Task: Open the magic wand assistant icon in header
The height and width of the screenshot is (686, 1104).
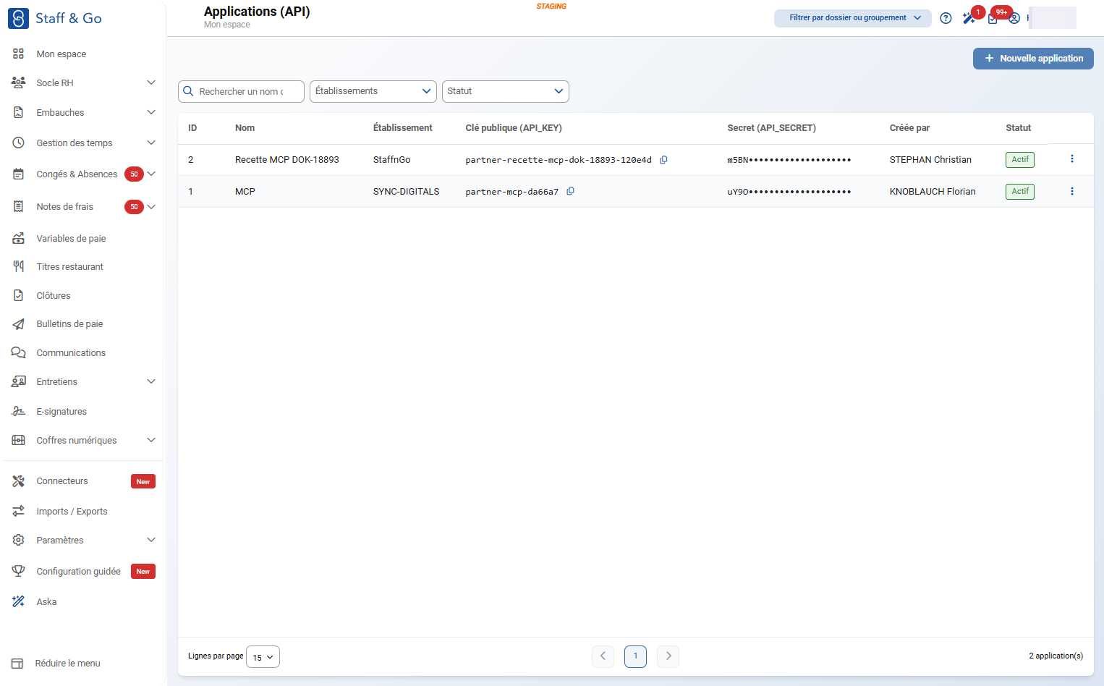Action: coord(969,18)
